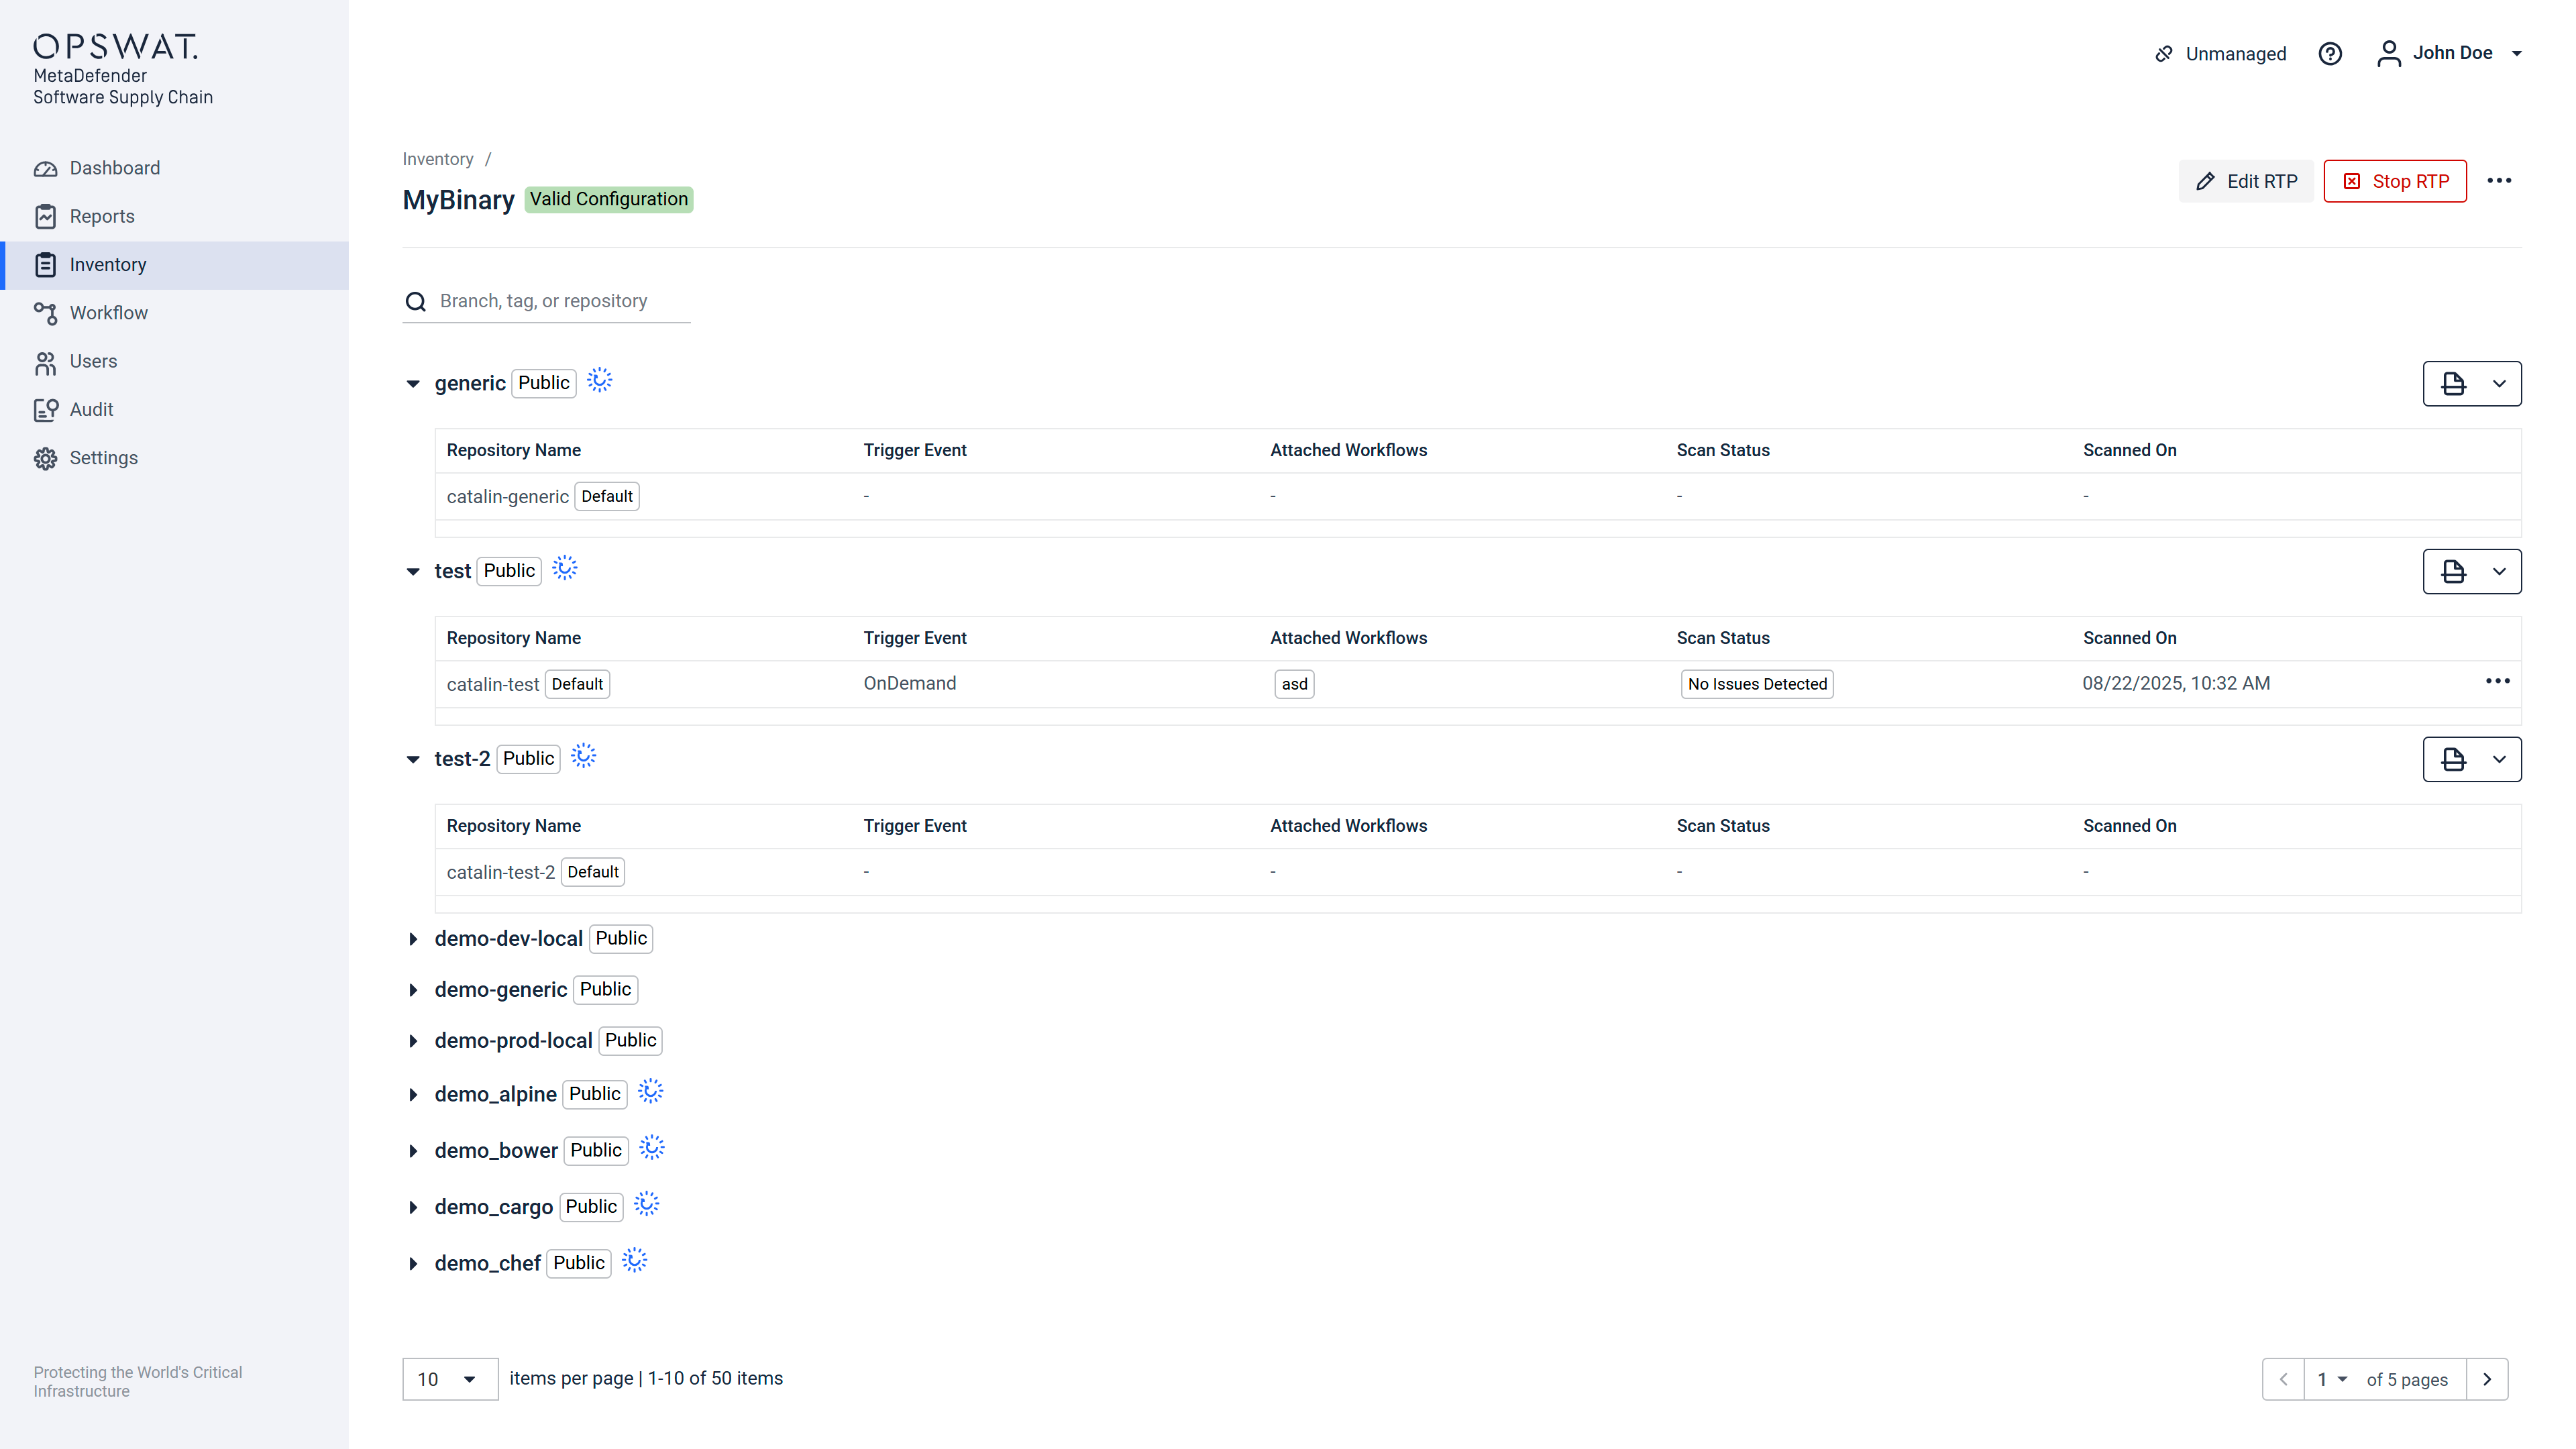Expand the demo_cargo group
The image size is (2576, 1449).
click(413, 1207)
